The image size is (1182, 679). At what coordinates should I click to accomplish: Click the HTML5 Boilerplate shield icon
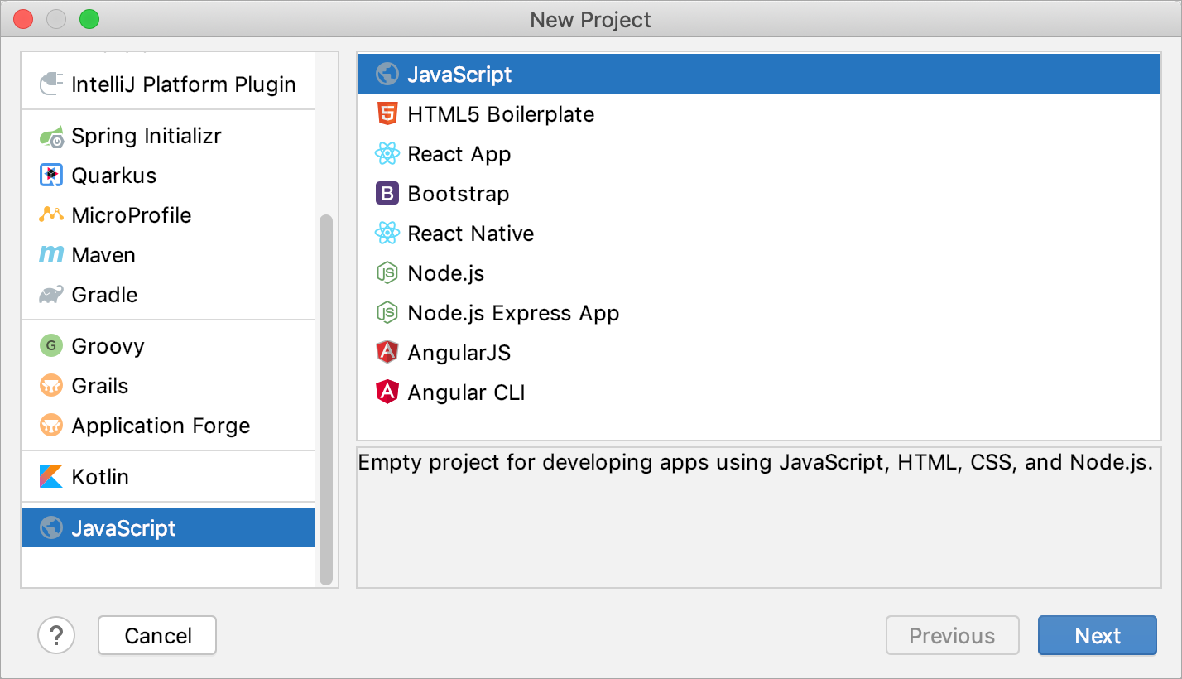(x=387, y=114)
